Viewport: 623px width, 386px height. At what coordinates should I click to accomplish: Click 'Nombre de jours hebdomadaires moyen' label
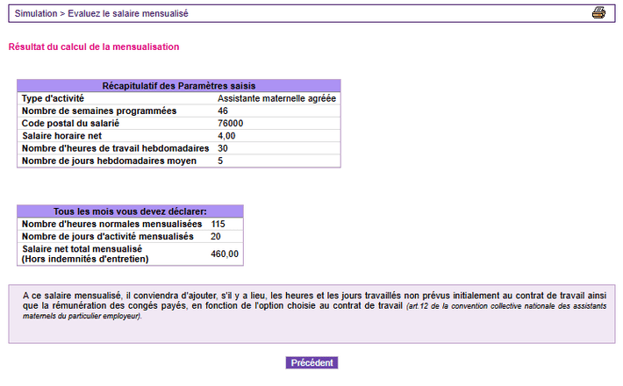pos(109,161)
